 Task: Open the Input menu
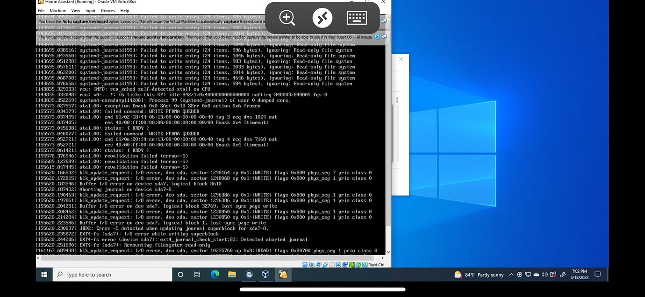(90, 10)
